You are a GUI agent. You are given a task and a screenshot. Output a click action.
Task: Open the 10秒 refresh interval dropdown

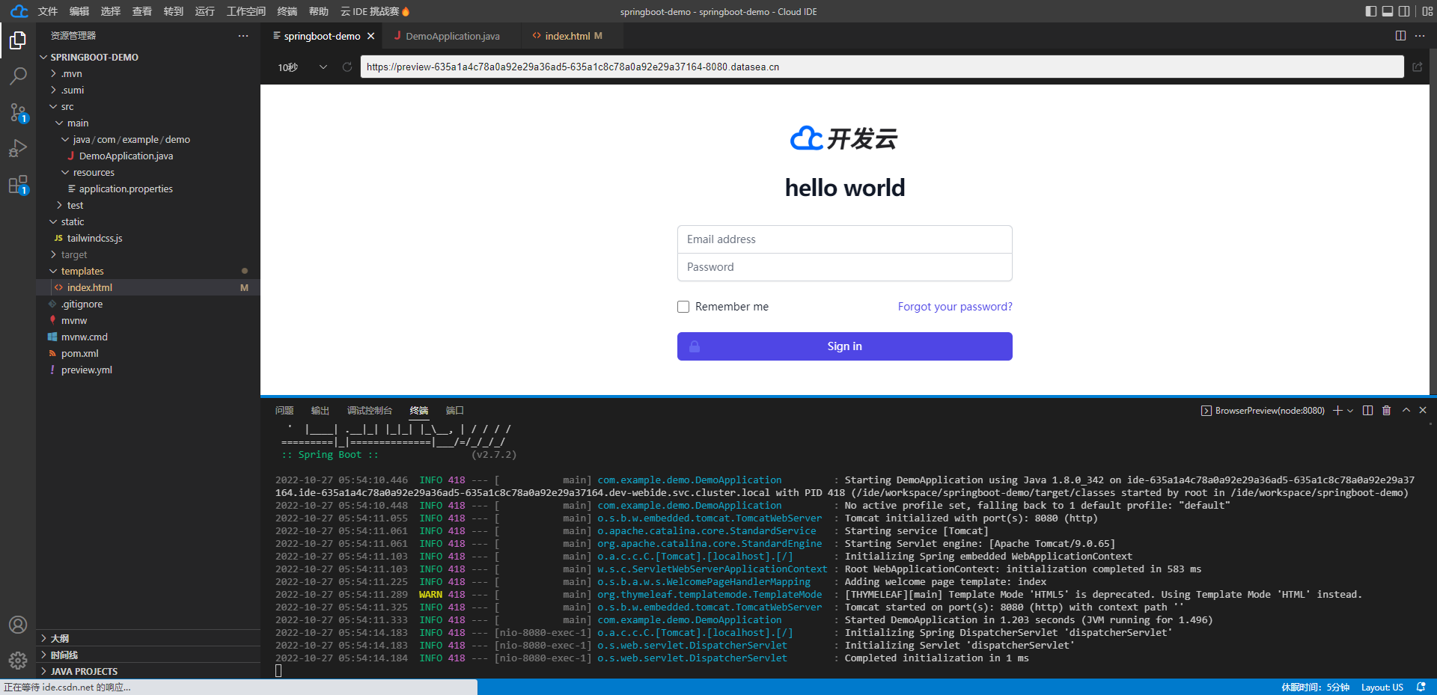(302, 67)
